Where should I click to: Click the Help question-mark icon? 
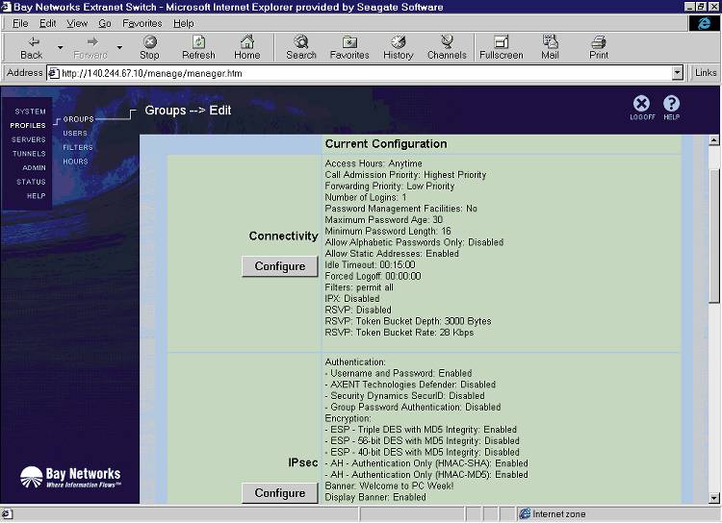tap(671, 104)
